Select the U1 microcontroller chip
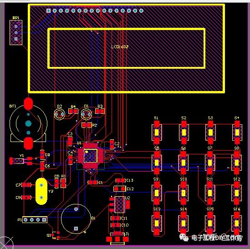Image resolution: width=250 pixels, height=249 pixels. pyautogui.click(x=91, y=156)
